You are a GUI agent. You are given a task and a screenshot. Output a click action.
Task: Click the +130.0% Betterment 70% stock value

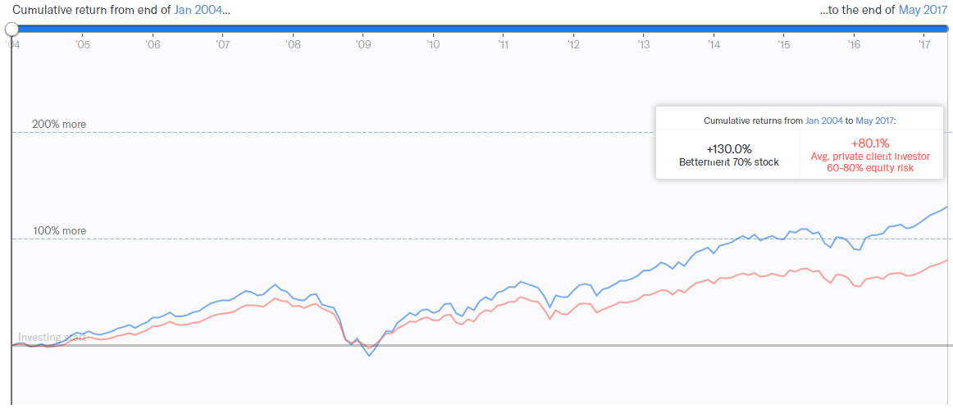click(x=729, y=155)
